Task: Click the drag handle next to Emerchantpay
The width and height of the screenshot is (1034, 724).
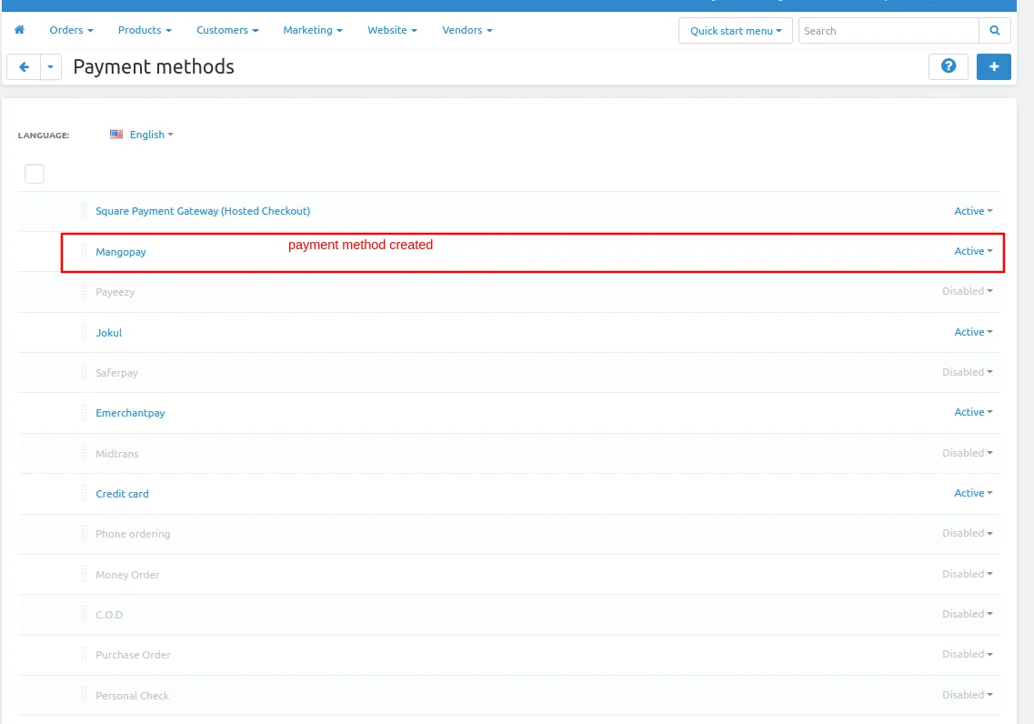Action: 85,413
